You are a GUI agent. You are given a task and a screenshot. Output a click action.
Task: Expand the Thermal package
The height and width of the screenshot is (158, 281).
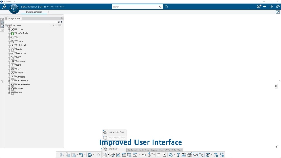[x=9, y=41]
